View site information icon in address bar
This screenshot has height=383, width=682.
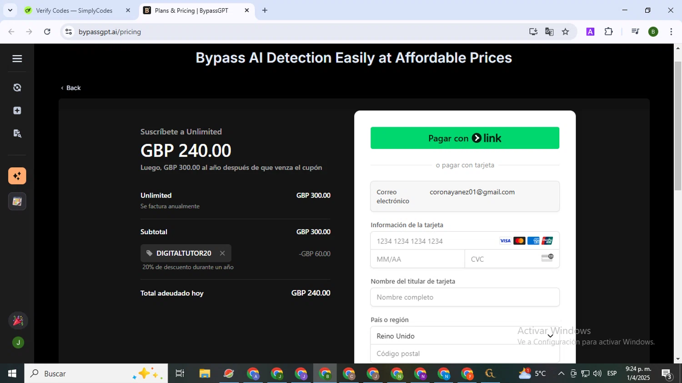pos(69,32)
